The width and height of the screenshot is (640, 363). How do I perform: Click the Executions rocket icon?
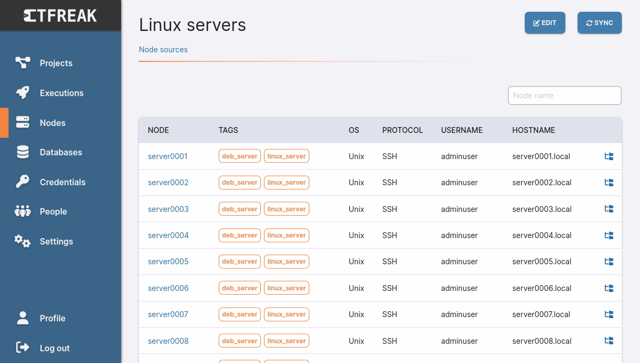[22, 93]
